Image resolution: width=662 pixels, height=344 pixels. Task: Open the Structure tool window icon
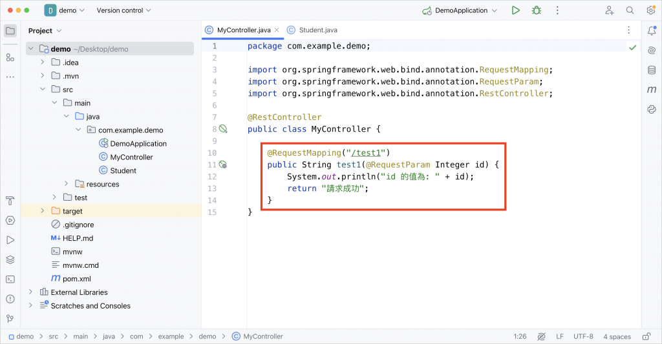click(x=10, y=57)
